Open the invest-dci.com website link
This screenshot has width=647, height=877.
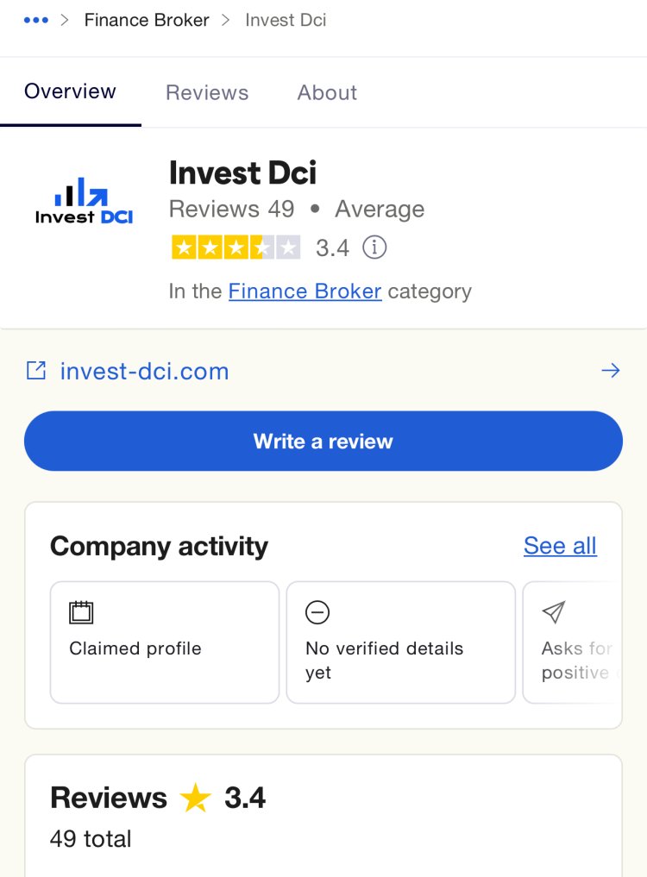coord(145,372)
